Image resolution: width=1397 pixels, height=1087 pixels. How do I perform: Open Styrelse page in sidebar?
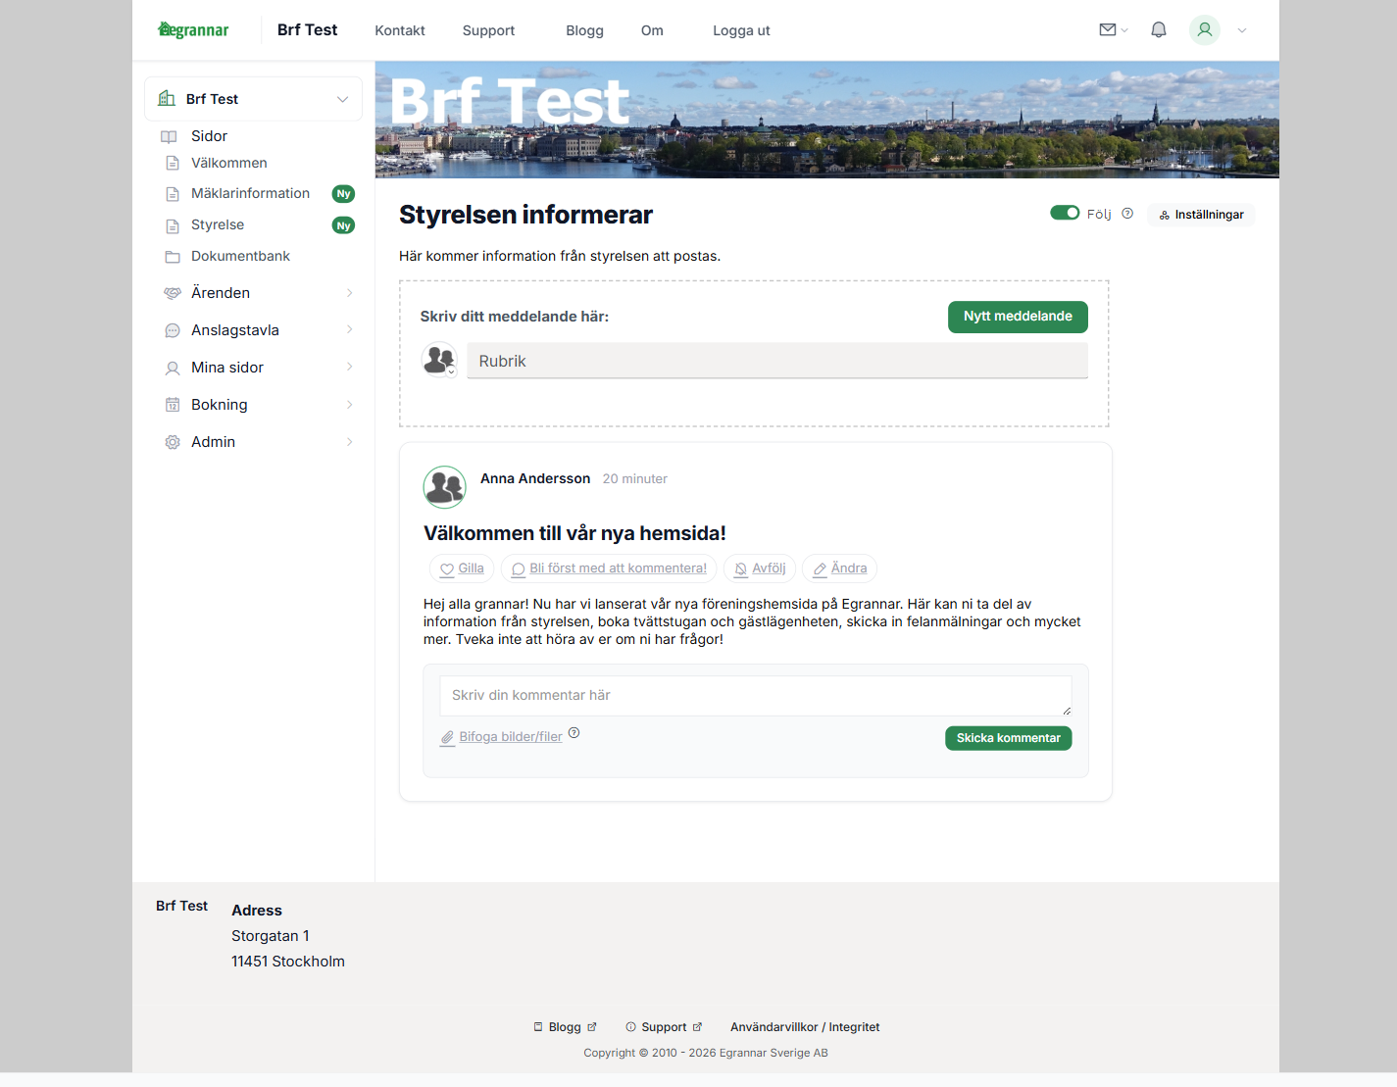218,225
